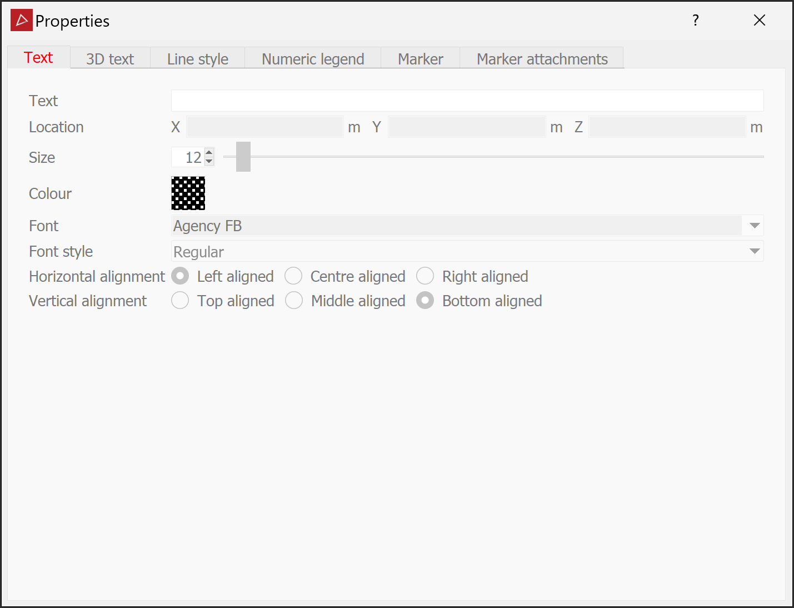This screenshot has width=794, height=608.
Task: Go to the Numeric legend tab
Action: point(313,59)
